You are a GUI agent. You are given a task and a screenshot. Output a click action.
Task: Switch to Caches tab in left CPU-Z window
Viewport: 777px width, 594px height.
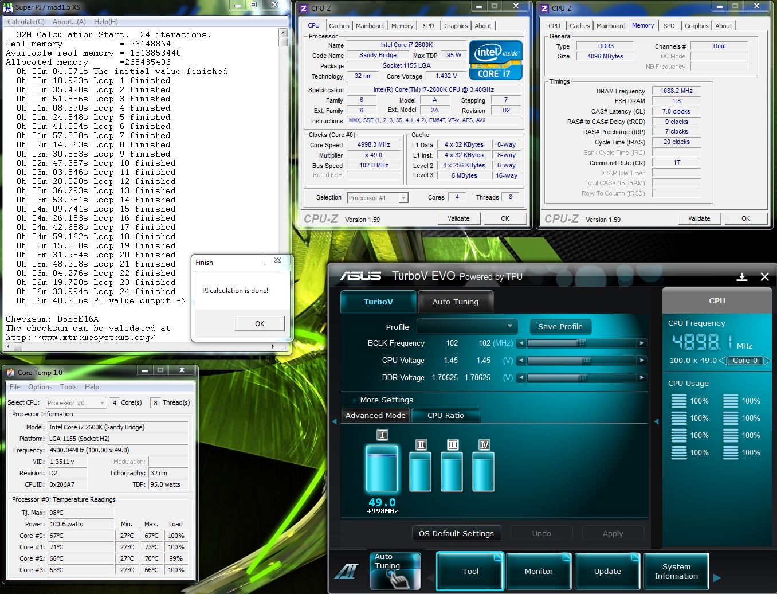[x=339, y=26]
